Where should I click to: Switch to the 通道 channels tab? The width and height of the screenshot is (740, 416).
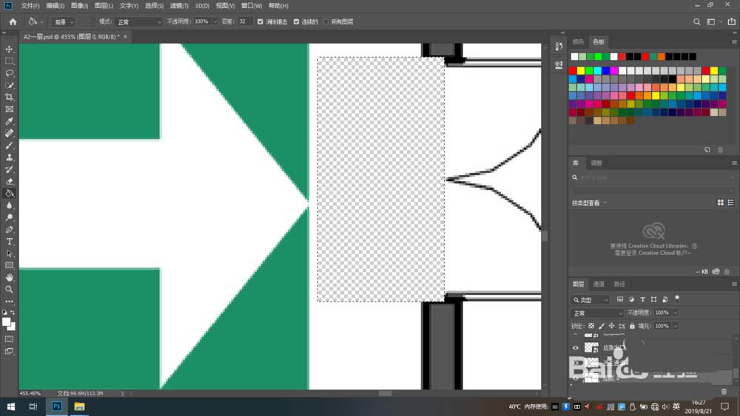(599, 284)
